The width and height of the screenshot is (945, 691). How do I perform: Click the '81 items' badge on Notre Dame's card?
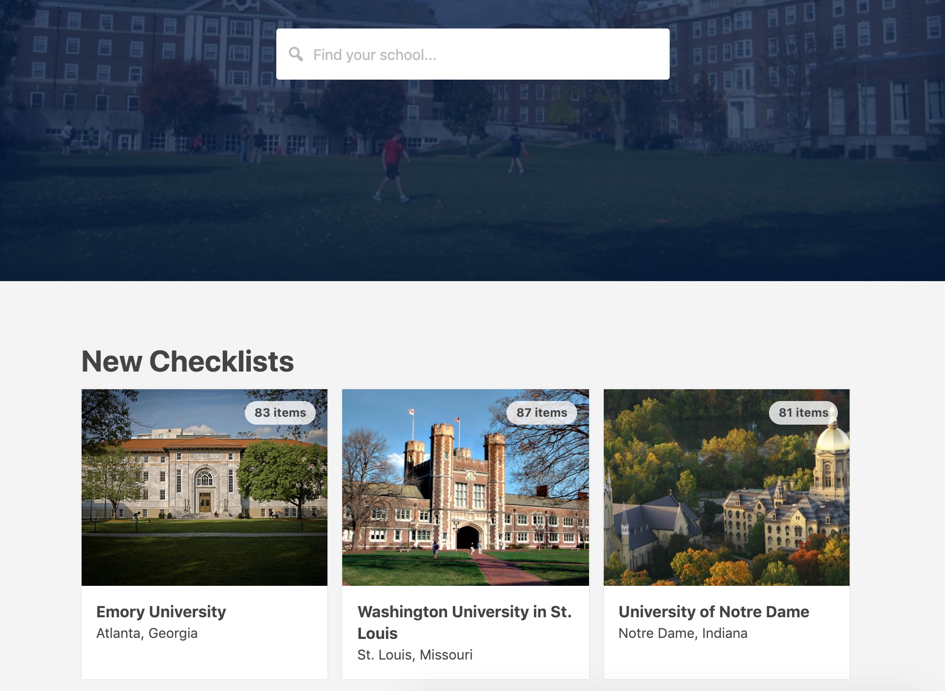[802, 413]
